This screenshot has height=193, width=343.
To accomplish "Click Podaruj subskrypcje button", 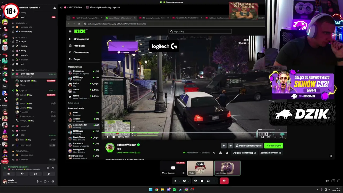I will coord(249,146).
